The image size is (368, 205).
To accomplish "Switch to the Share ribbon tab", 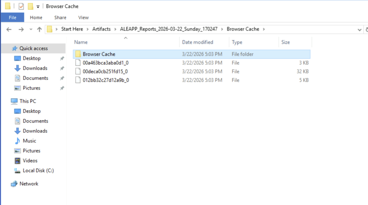I will pyautogui.click(x=60, y=17).
